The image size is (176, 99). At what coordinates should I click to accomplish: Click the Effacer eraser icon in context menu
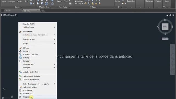tap(20, 48)
